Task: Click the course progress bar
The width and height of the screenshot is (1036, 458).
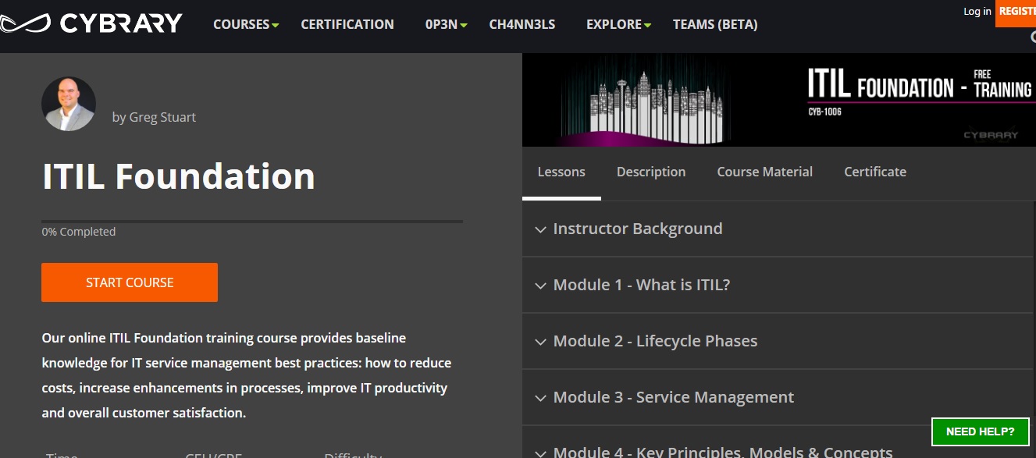Action: tap(252, 222)
